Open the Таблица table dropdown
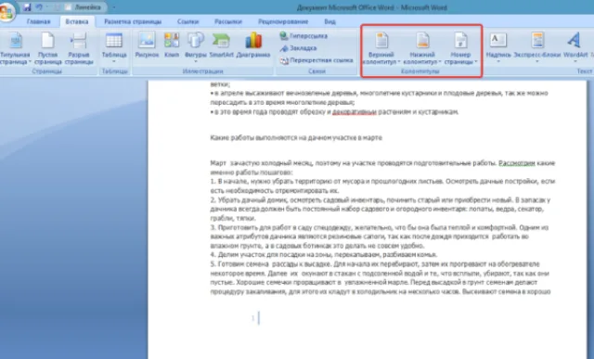The image size is (594, 359). (x=114, y=47)
